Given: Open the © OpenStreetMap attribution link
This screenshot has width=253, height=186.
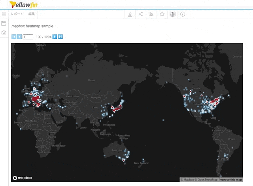Looking at the screenshot, I should (x=206, y=180).
